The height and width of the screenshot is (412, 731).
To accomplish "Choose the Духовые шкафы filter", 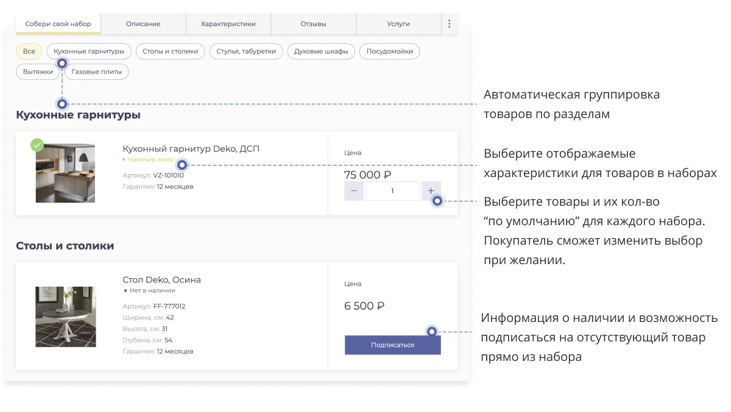I will [321, 51].
